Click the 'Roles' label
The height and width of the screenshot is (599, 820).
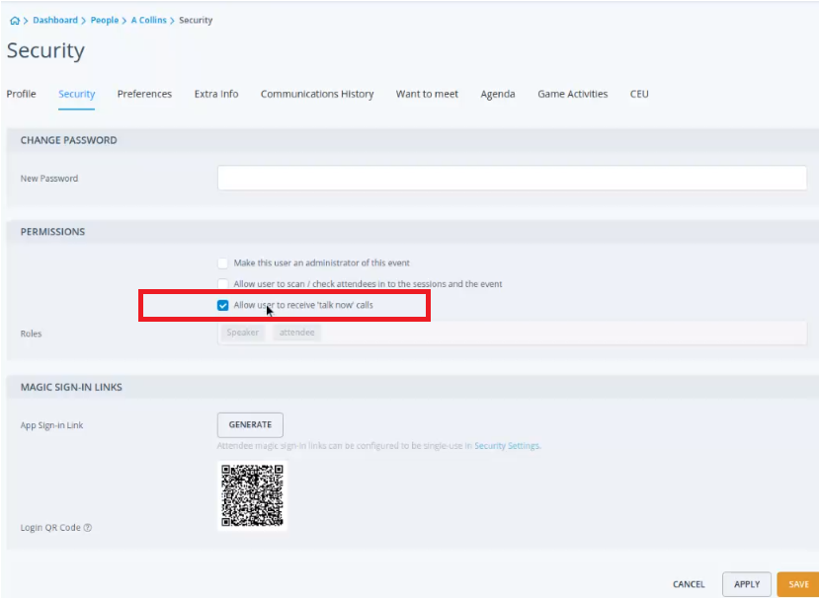click(31, 334)
